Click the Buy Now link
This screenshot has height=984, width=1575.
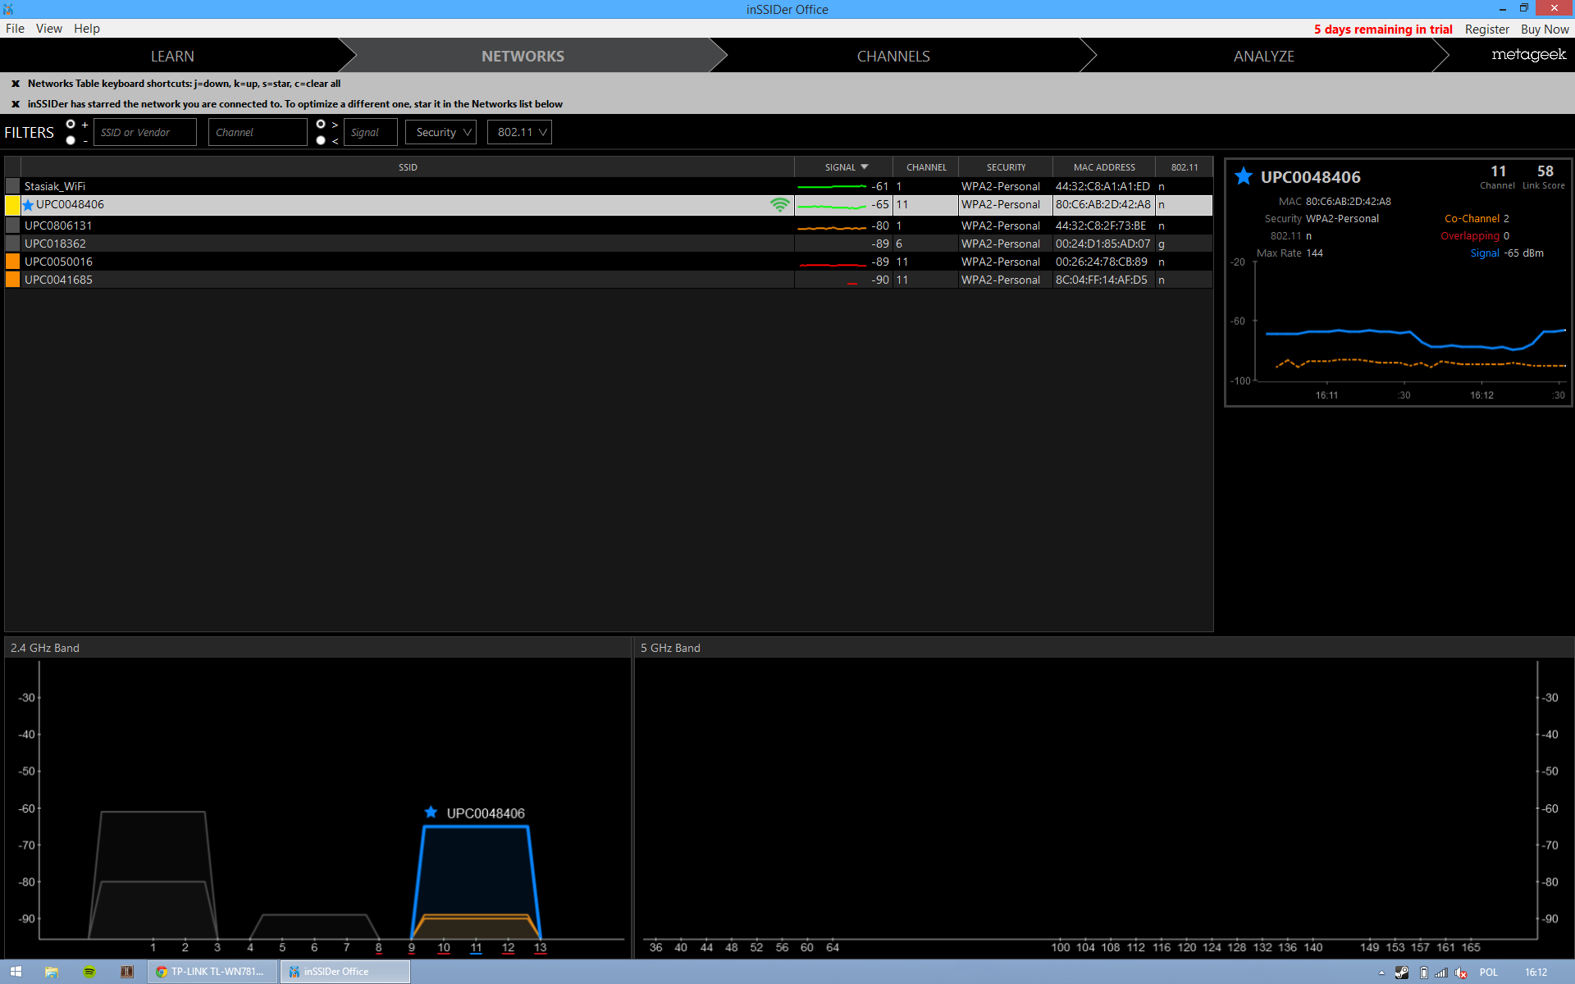(x=1545, y=30)
